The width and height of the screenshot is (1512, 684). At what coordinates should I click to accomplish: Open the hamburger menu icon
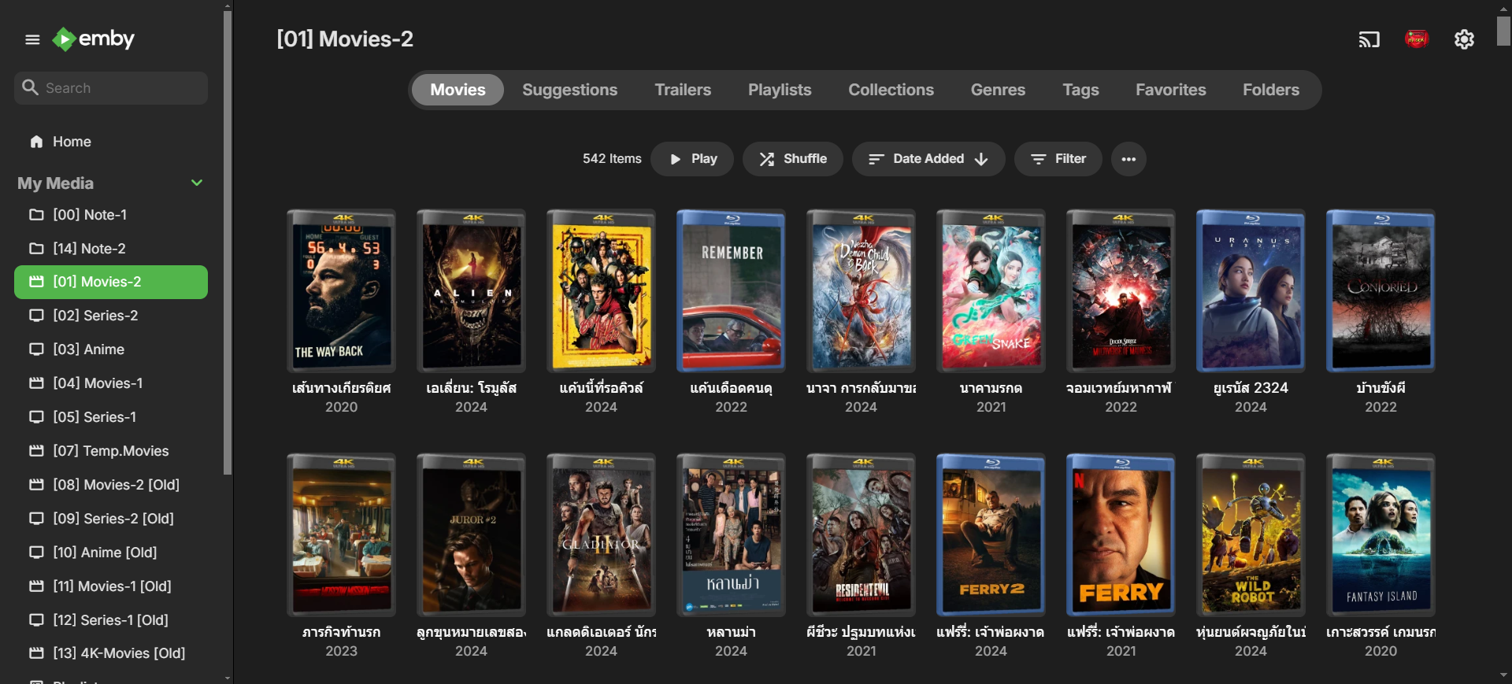pyautogui.click(x=32, y=39)
